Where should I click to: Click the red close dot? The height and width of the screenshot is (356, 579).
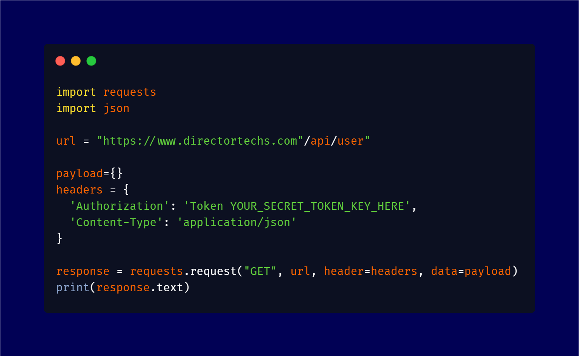click(60, 61)
